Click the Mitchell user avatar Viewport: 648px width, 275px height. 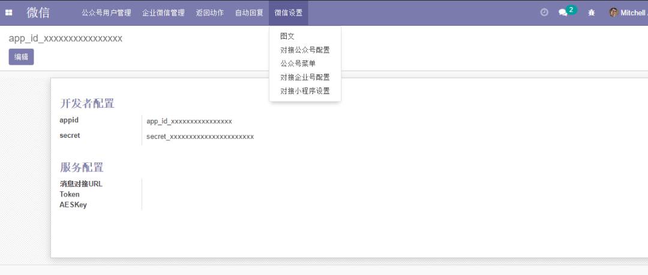613,13
